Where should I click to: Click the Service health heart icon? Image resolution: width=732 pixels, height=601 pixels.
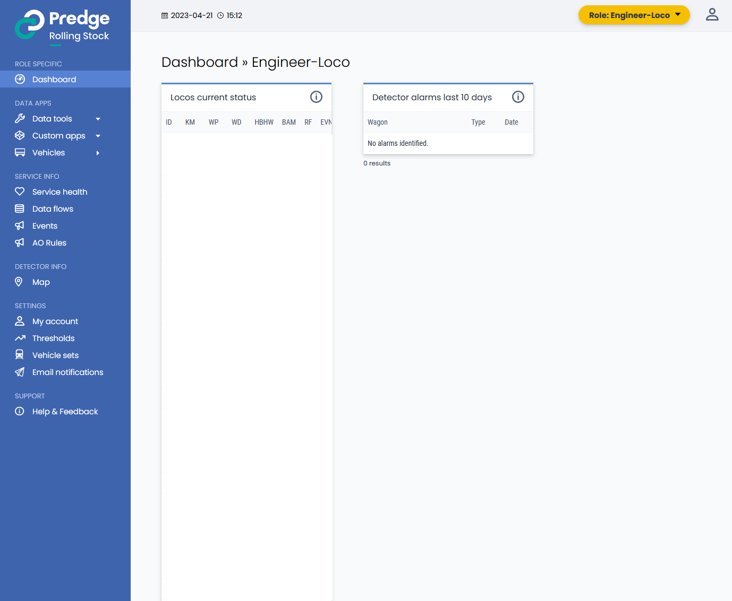pos(20,191)
